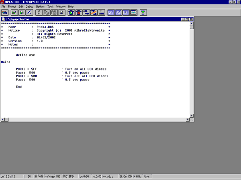Viewport: 241px width, 180px height.
Task: Open the RAM file registers window icon
Action: click(x=118, y=12)
